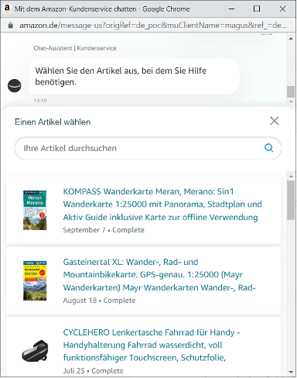This screenshot has height=378, width=297.
Task: Click 'September 7 • Complete' status text
Action: (x=104, y=230)
